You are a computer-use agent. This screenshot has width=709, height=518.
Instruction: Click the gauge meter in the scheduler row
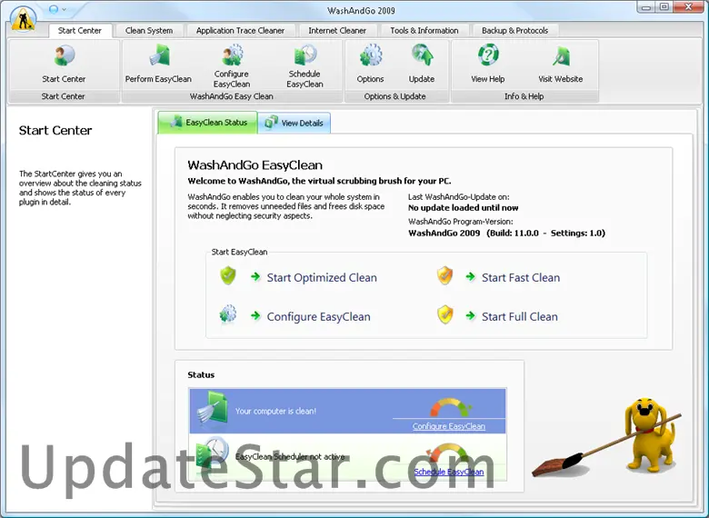pos(448,453)
